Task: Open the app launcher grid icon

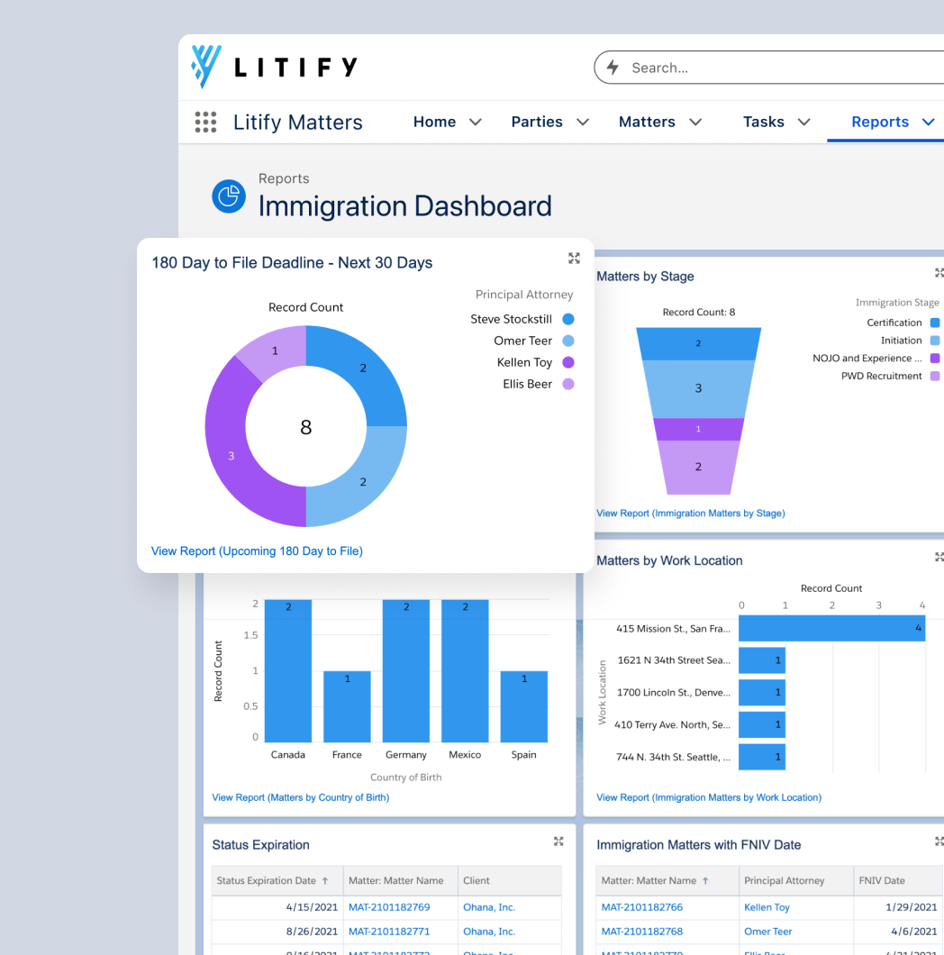Action: click(x=206, y=122)
